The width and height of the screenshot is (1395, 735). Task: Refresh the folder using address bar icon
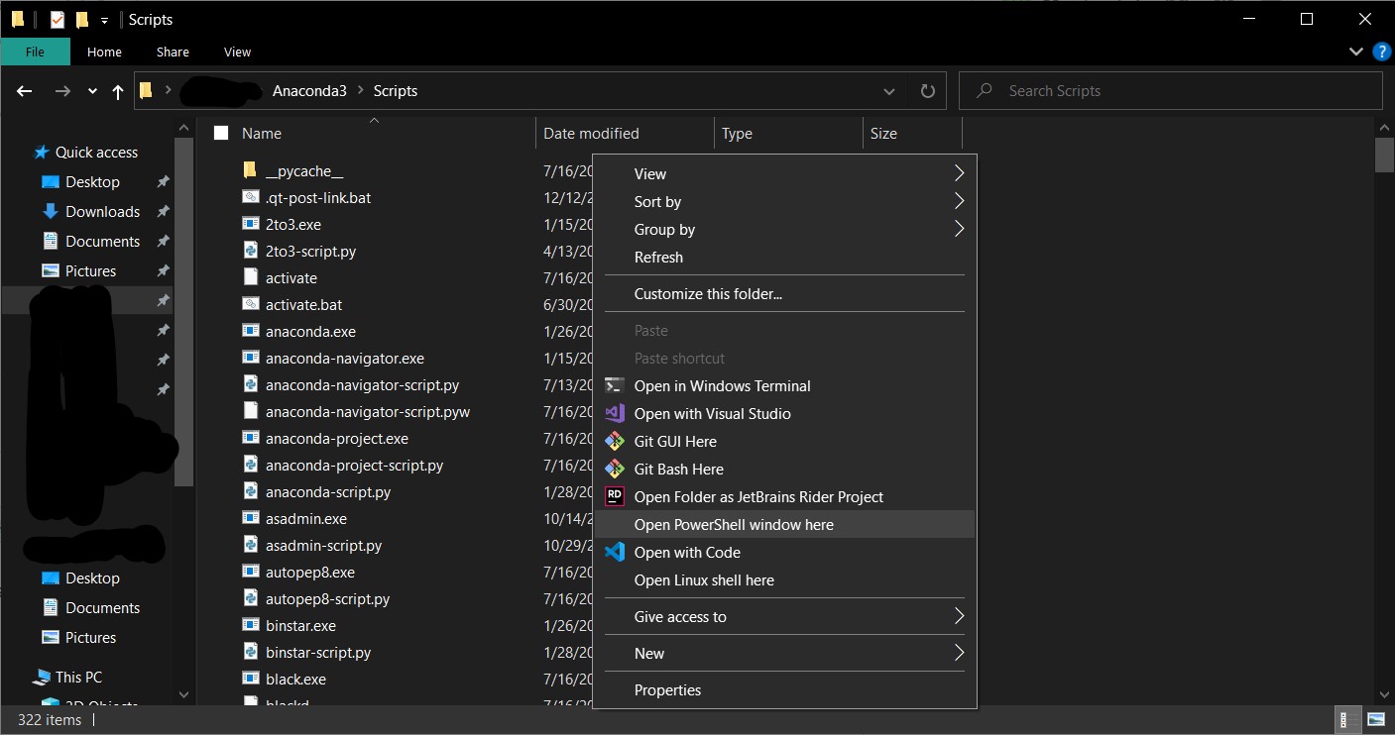(x=927, y=91)
